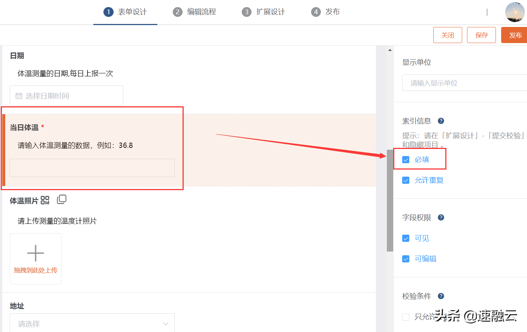The width and height of the screenshot is (527, 332).
Task: Click the 拖拽到此处上传 upload link
Action: 36,270
